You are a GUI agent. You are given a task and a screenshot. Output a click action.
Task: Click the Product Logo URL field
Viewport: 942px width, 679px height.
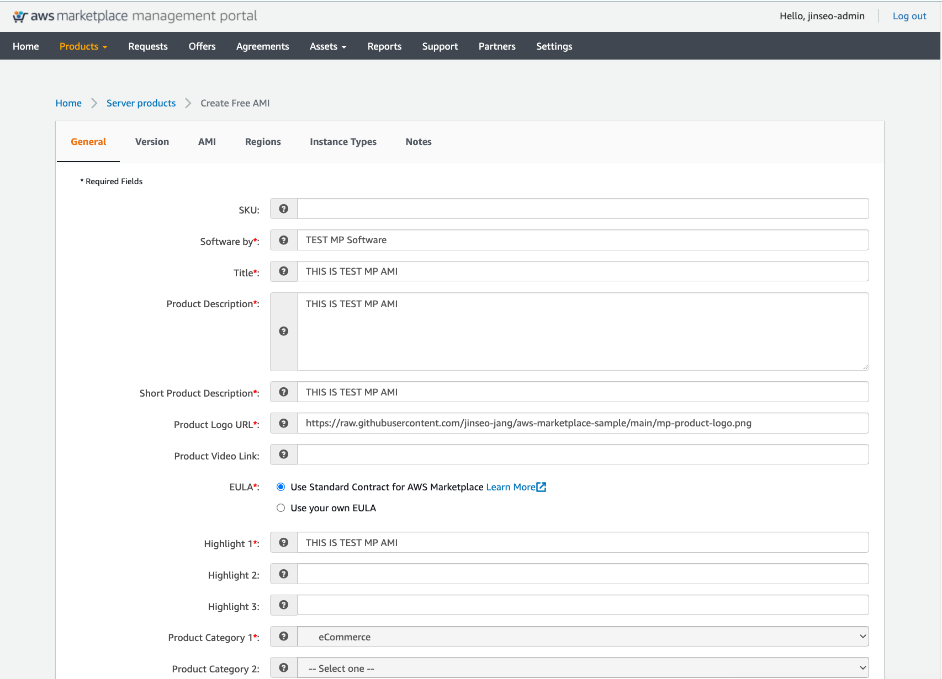coord(583,423)
